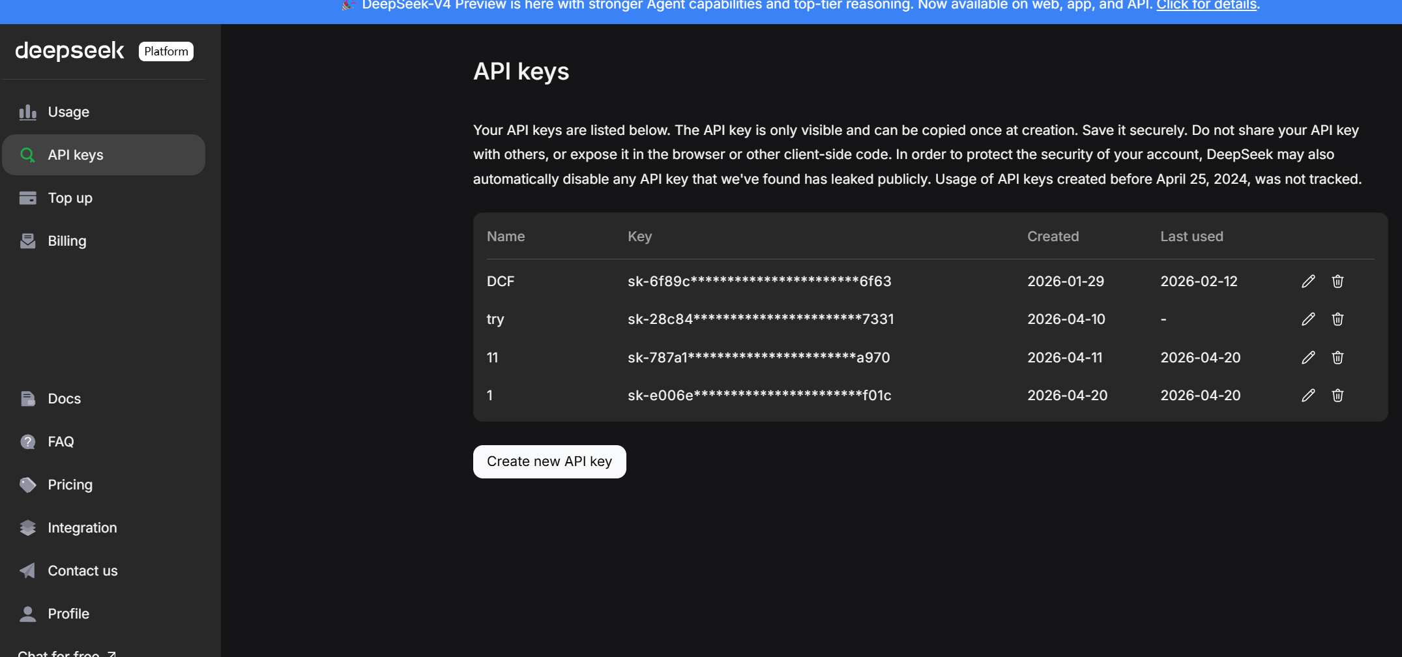Click the Top up card icon
Viewport: 1402px width, 657px height.
pos(27,198)
